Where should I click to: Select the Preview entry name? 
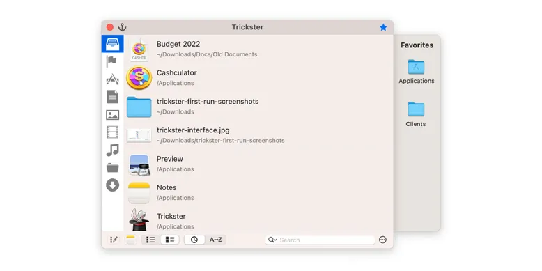[170, 159]
